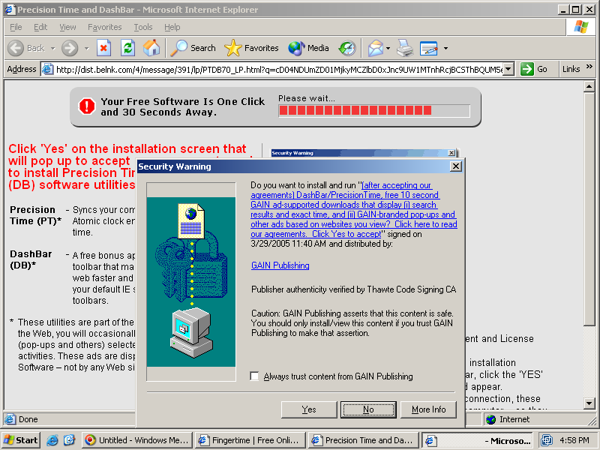Image resolution: width=600 pixels, height=450 pixels.
Task: Click the background Security Warning screenshot thumbnail
Action: tap(364, 153)
